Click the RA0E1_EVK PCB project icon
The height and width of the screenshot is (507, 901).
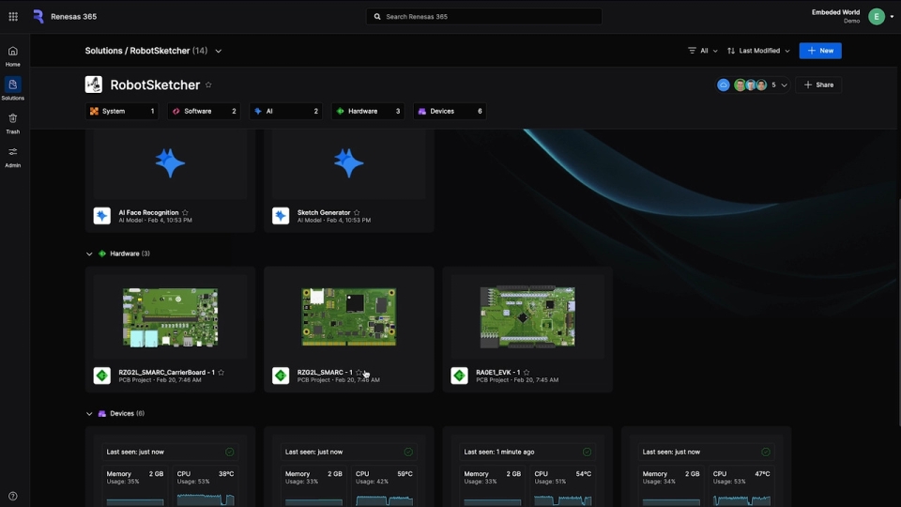click(459, 376)
